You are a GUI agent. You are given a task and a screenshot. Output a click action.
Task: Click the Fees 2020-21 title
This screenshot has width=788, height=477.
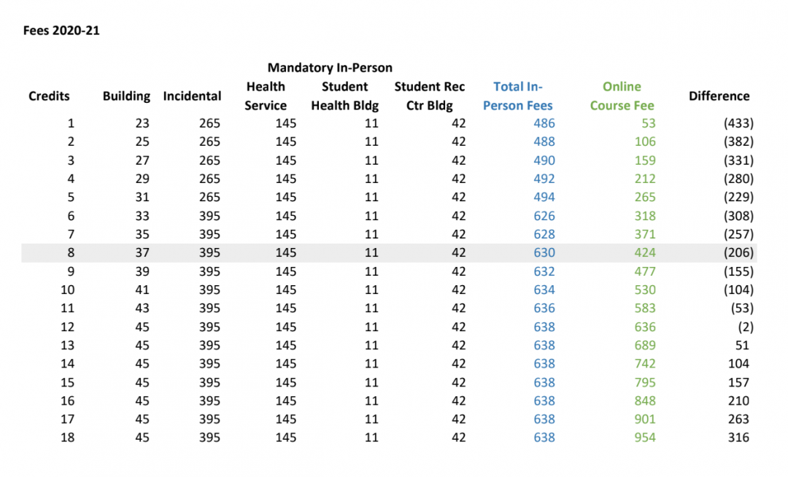pos(61,31)
